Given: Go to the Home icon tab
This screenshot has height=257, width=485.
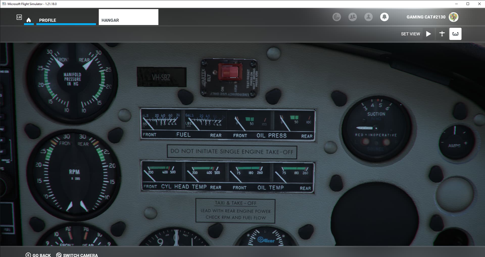Looking at the screenshot, I should coord(29,20).
